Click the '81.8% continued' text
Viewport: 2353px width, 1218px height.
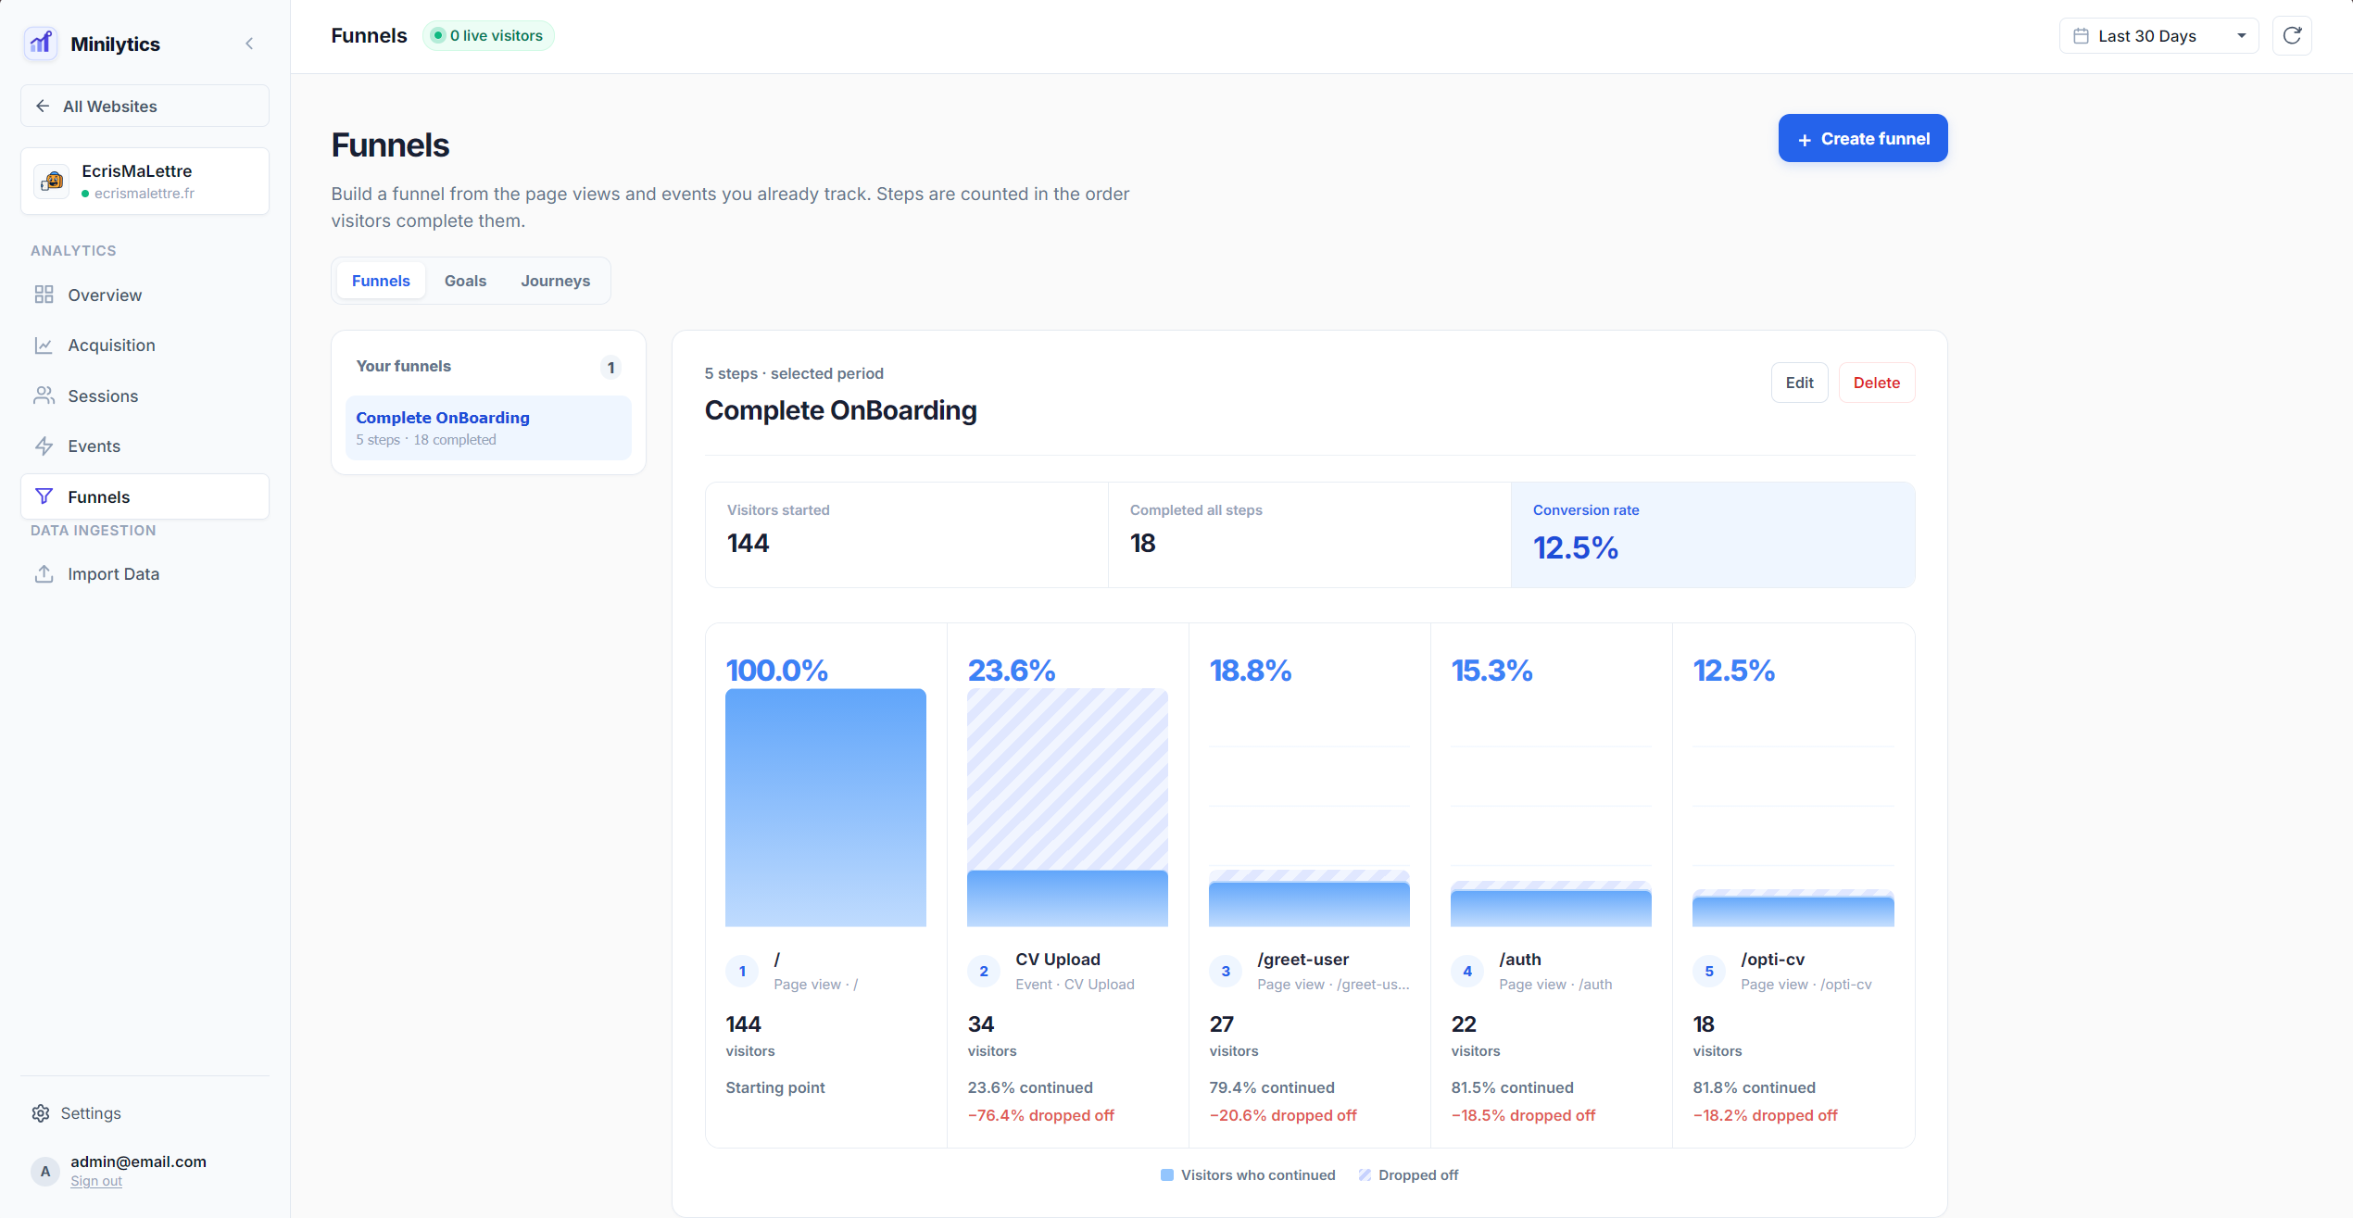[x=1754, y=1087]
